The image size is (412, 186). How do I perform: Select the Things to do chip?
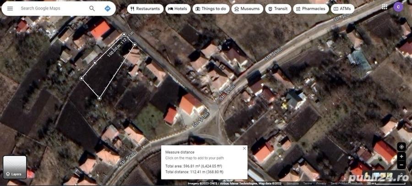click(211, 9)
